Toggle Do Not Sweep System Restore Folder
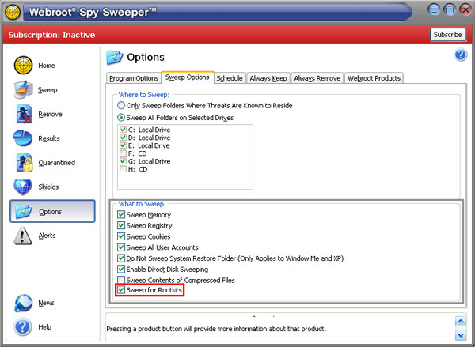Image resolution: width=475 pixels, height=347 pixels. (x=121, y=258)
